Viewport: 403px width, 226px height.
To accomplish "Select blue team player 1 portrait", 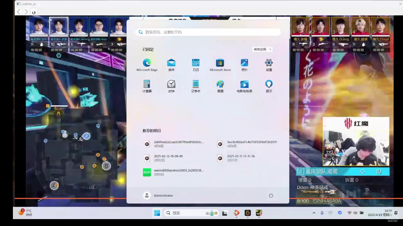I will click(x=39, y=27).
